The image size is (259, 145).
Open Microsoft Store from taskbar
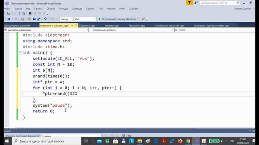115,141
